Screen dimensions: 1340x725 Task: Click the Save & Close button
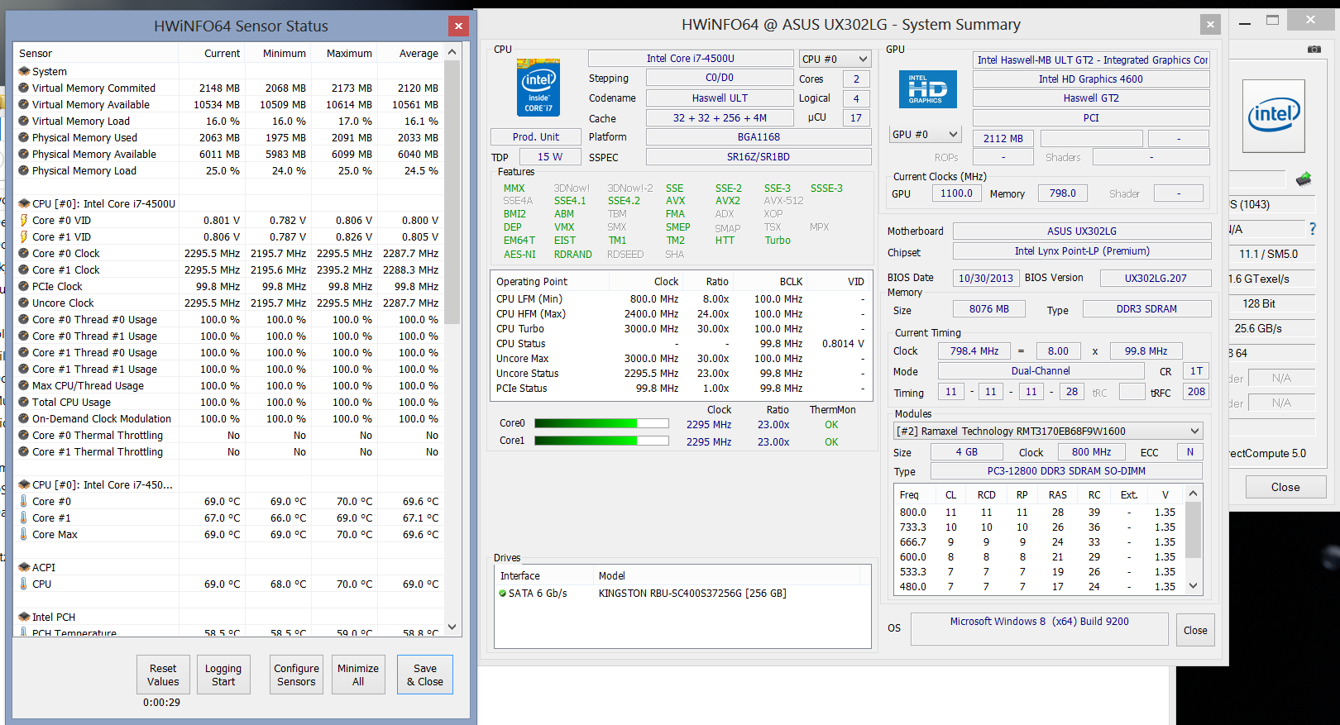click(425, 675)
